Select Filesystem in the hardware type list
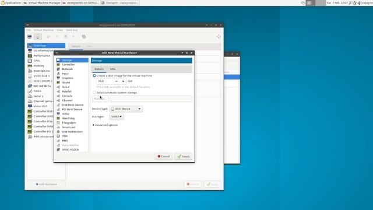This screenshot has height=210, width=373. (x=72, y=123)
